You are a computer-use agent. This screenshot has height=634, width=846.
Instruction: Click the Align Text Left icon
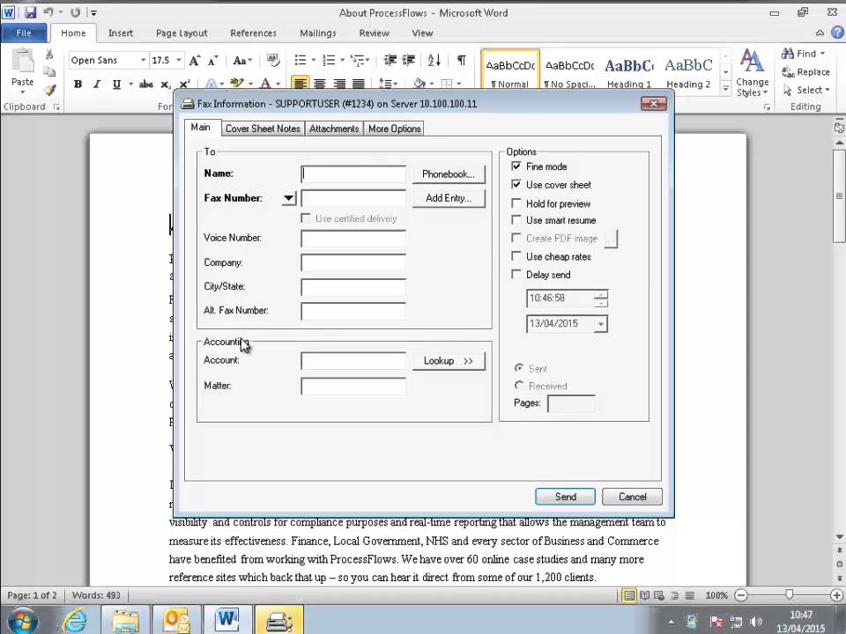click(x=301, y=84)
